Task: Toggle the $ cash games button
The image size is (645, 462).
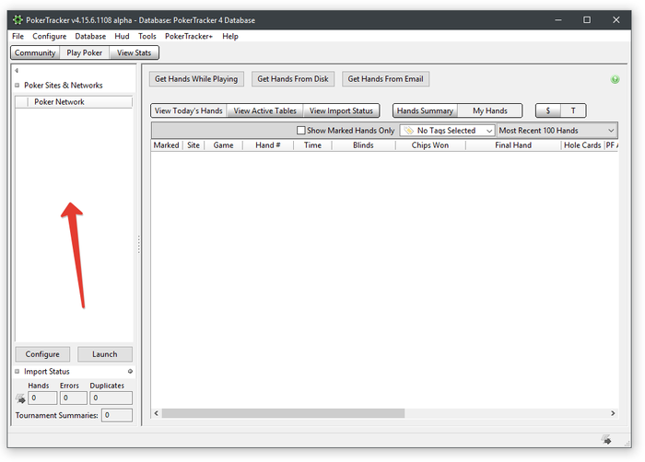Action: click(x=548, y=110)
